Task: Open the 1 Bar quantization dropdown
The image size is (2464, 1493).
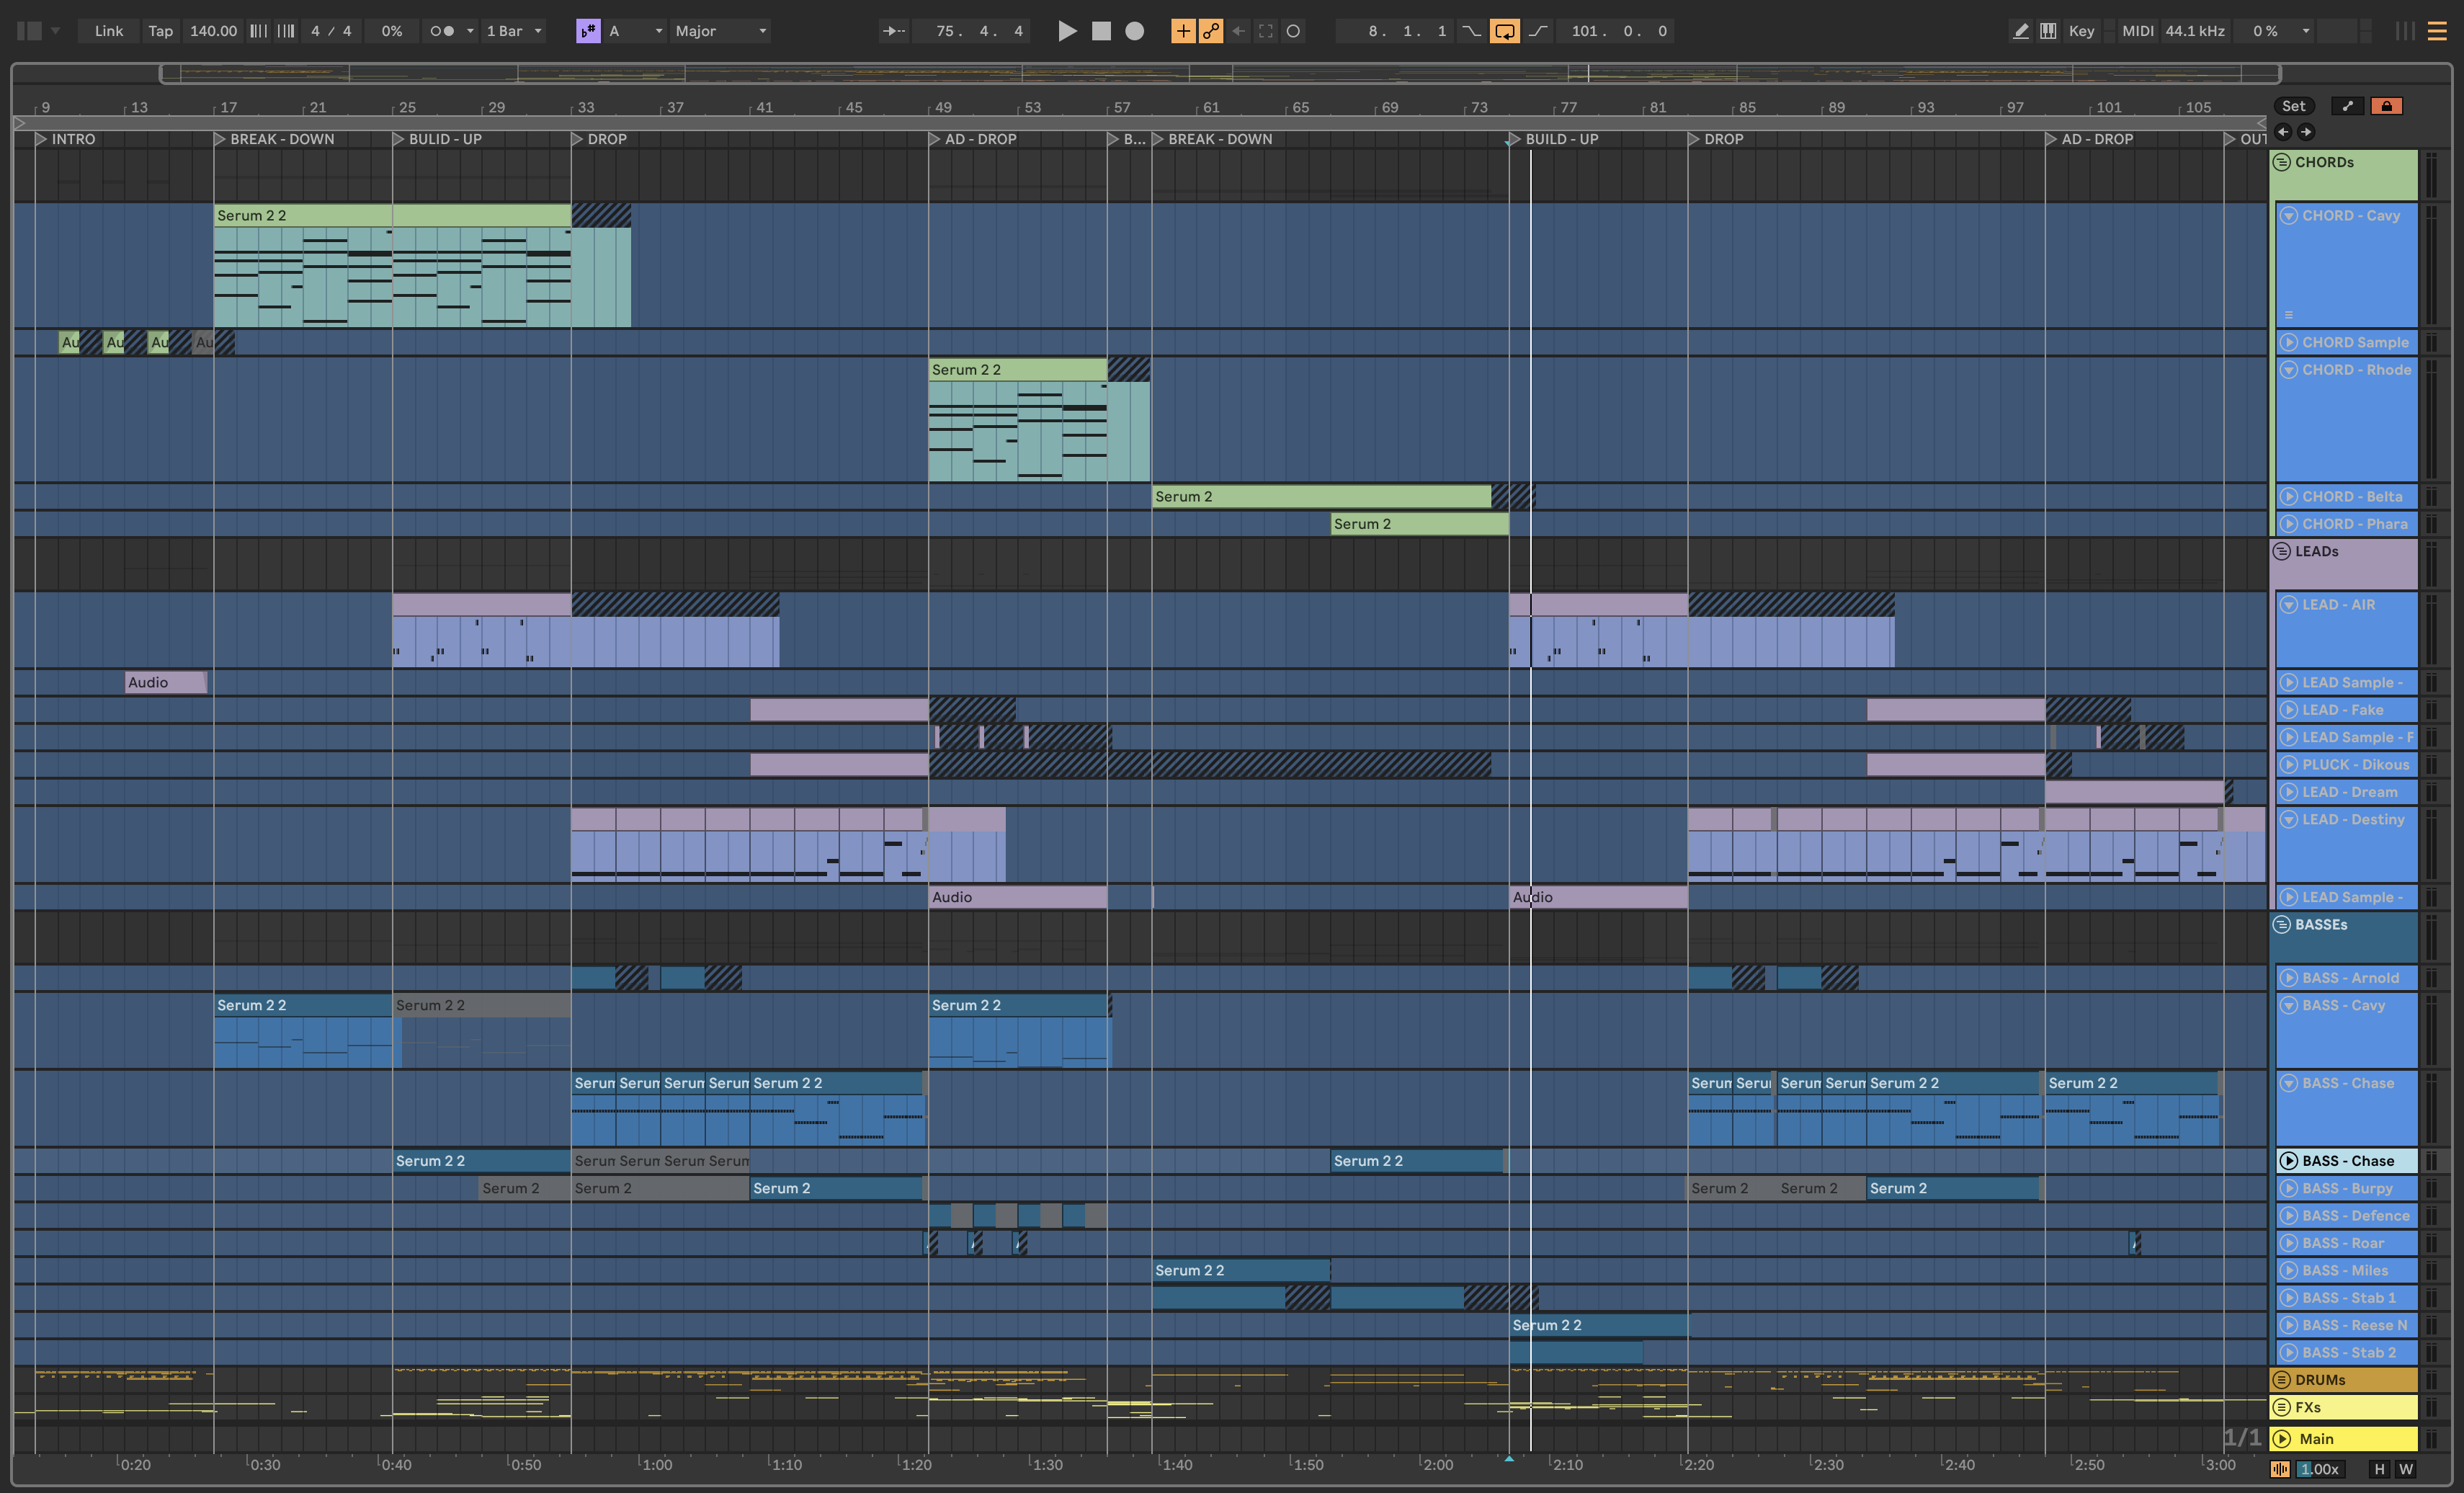Action: (514, 31)
